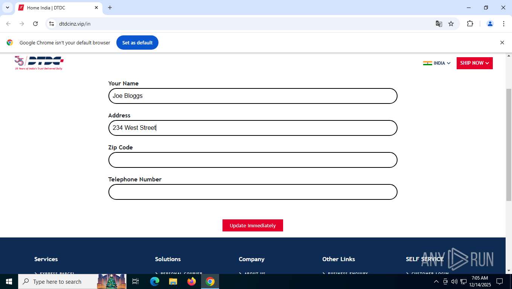Open Google Translate icon in address bar

coord(439,24)
